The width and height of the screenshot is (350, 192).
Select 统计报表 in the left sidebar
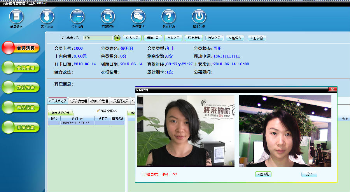click(x=21, y=87)
